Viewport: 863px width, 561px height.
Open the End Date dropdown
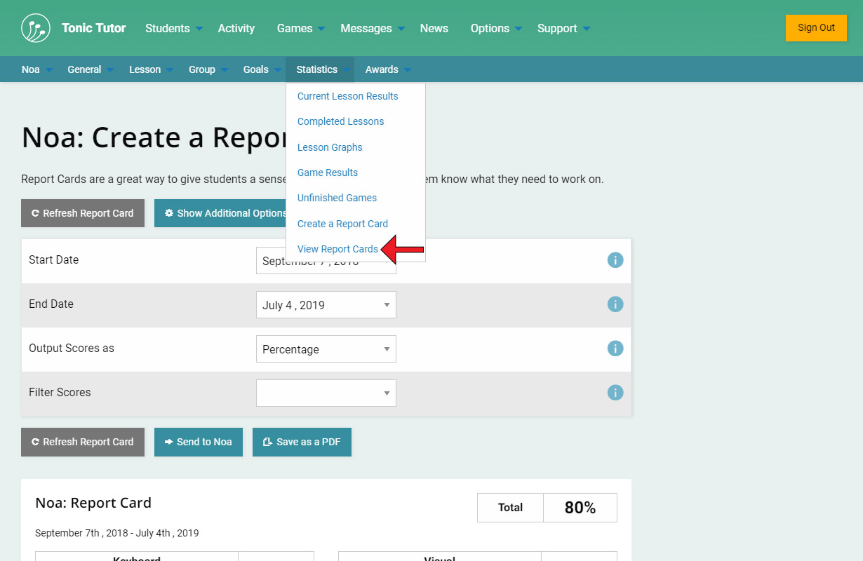[326, 305]
